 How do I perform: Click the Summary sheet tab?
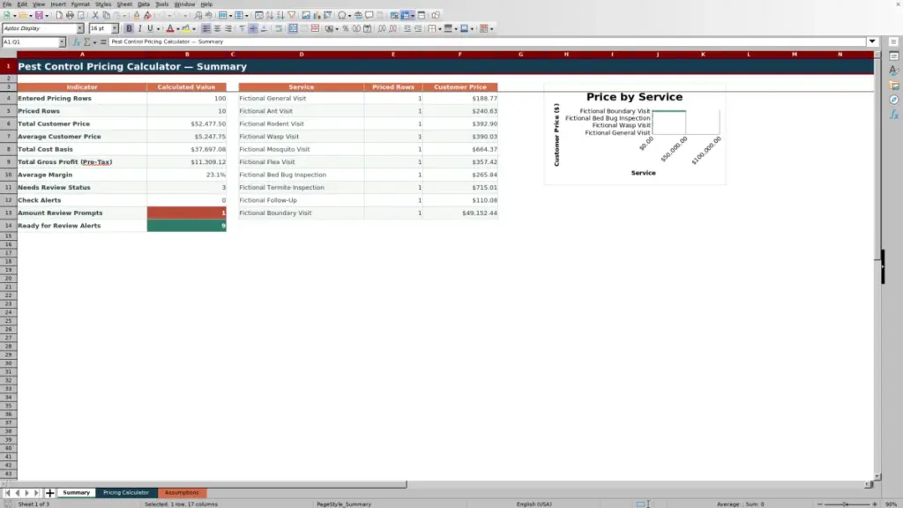pos(76,492)
